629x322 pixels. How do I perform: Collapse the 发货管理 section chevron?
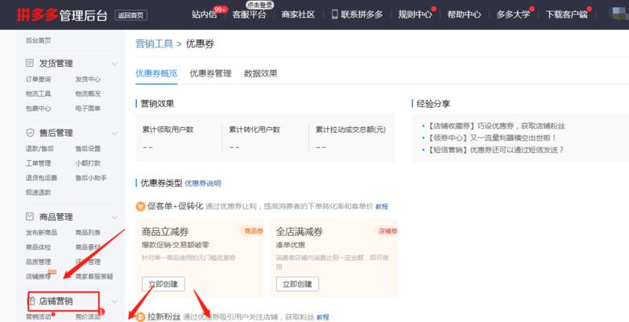point(114,64)
